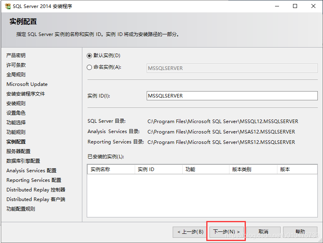
Task: Click the 下一步(N) button
Action: pyautogui.click(x=227, y=232)
